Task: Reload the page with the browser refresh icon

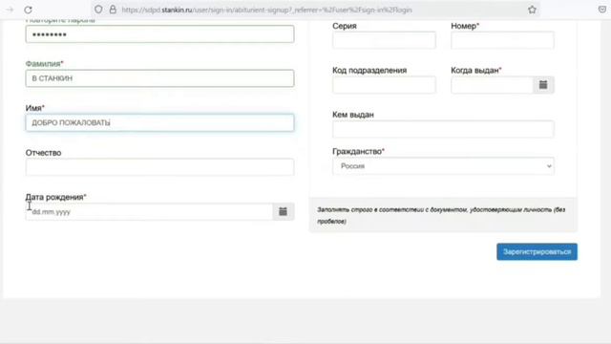Action: click(x=28, y=10)
